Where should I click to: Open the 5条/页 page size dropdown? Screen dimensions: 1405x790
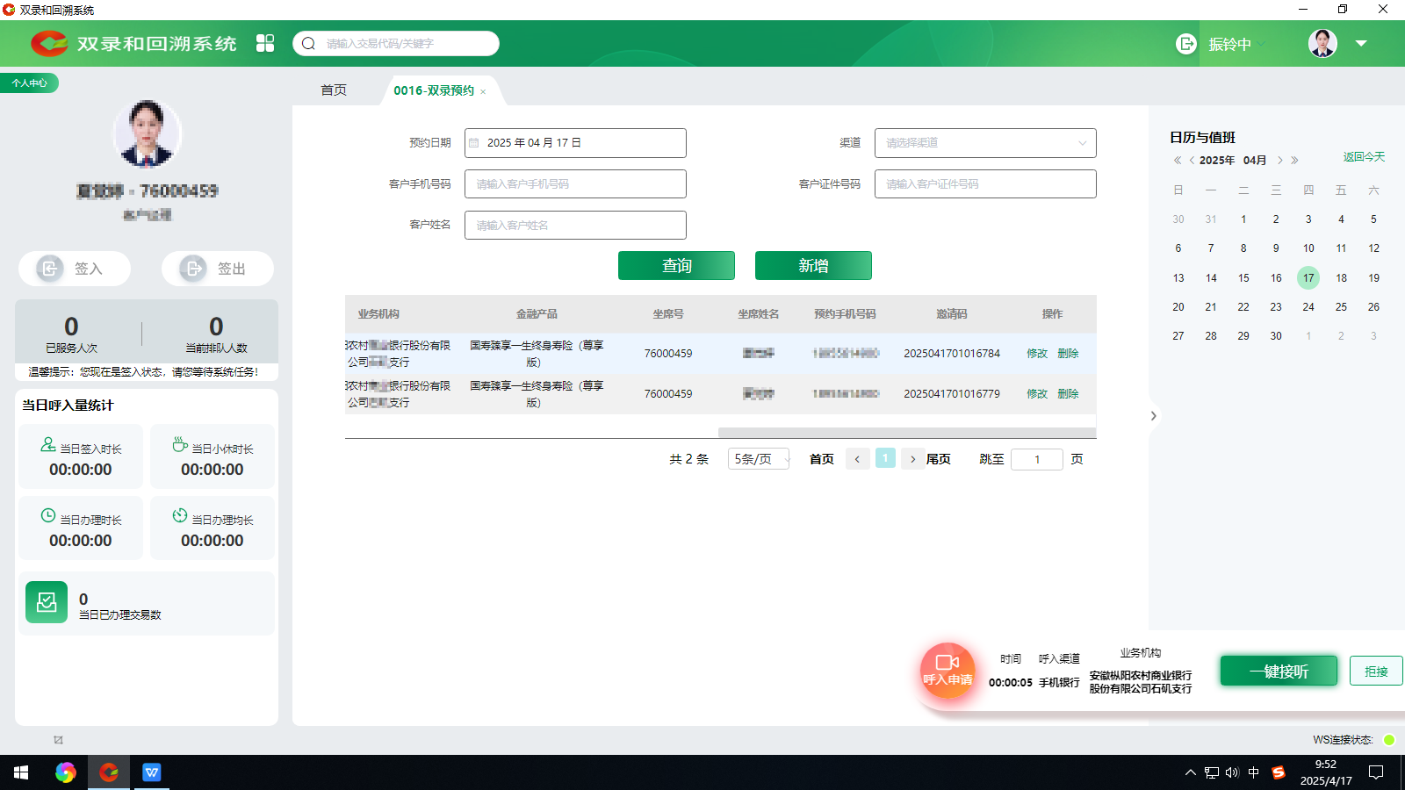(759, 459)
